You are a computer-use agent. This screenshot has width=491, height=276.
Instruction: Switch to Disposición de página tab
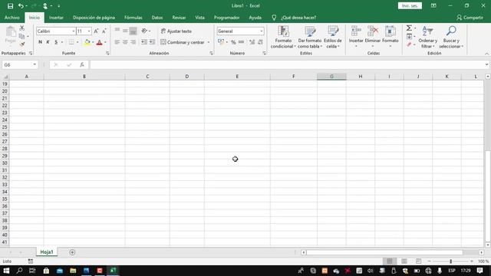[94, 18]
